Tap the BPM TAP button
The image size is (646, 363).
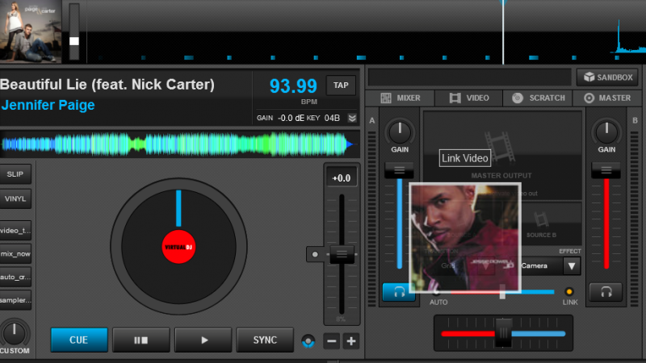[341, 86]
